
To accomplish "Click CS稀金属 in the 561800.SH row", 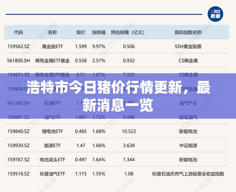I will click(x=188, y=61).
